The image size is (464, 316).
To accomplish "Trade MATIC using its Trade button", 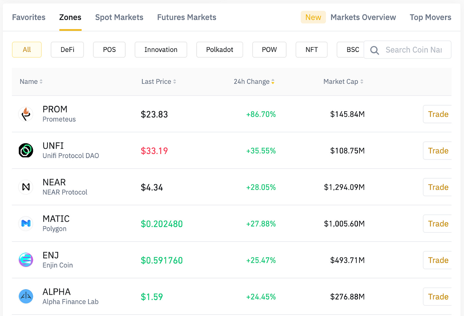I will (438, 224).
